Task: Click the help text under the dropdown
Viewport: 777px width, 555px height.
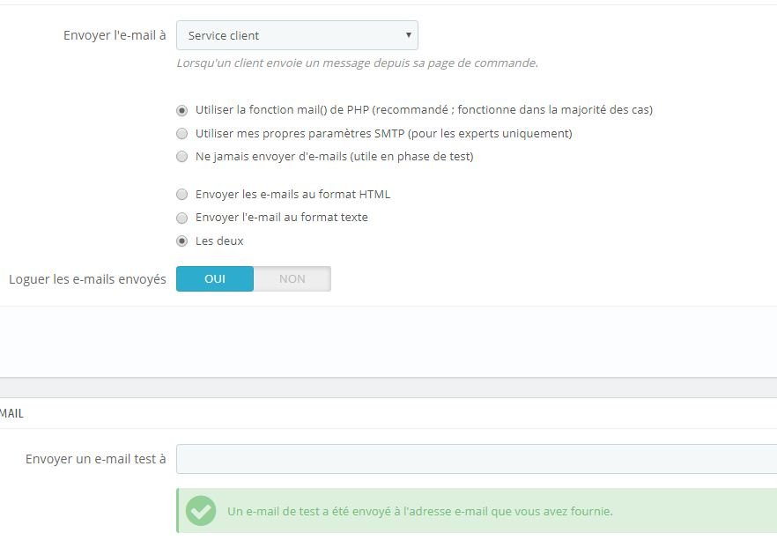Action: click(x=357, y=63)
